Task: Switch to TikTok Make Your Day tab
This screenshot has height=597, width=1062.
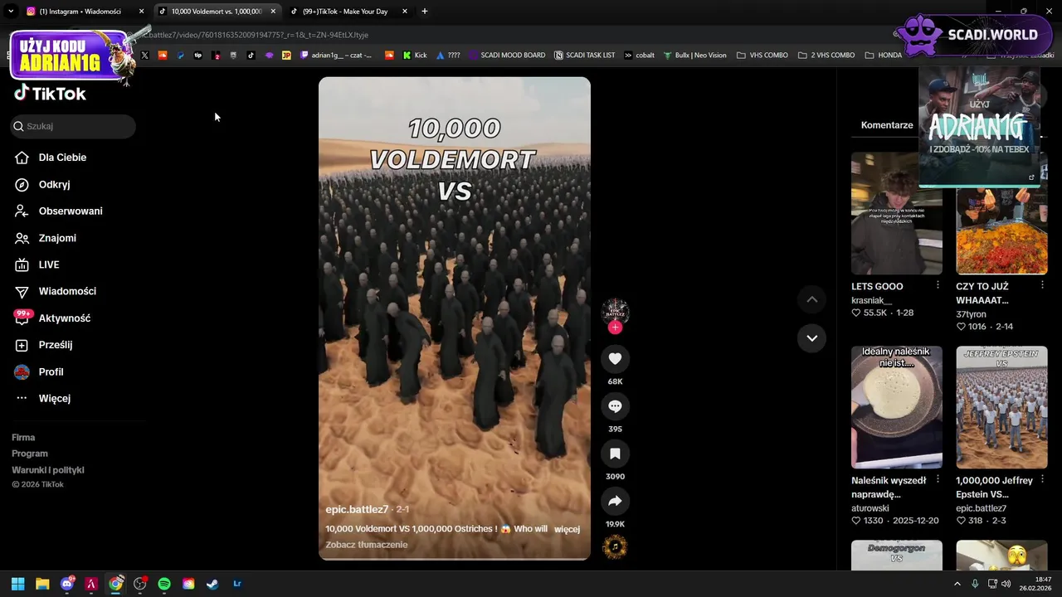Action: pos(348,12)
